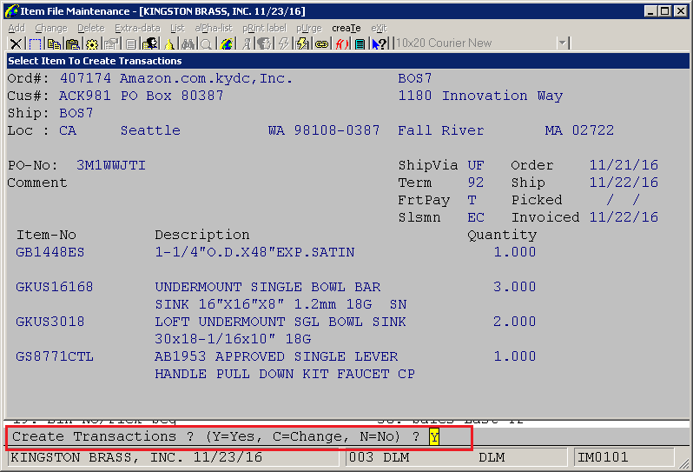Click the Slsmn value EC
Viewport: 693px width, 472px height.
click(x=476, y=217)
